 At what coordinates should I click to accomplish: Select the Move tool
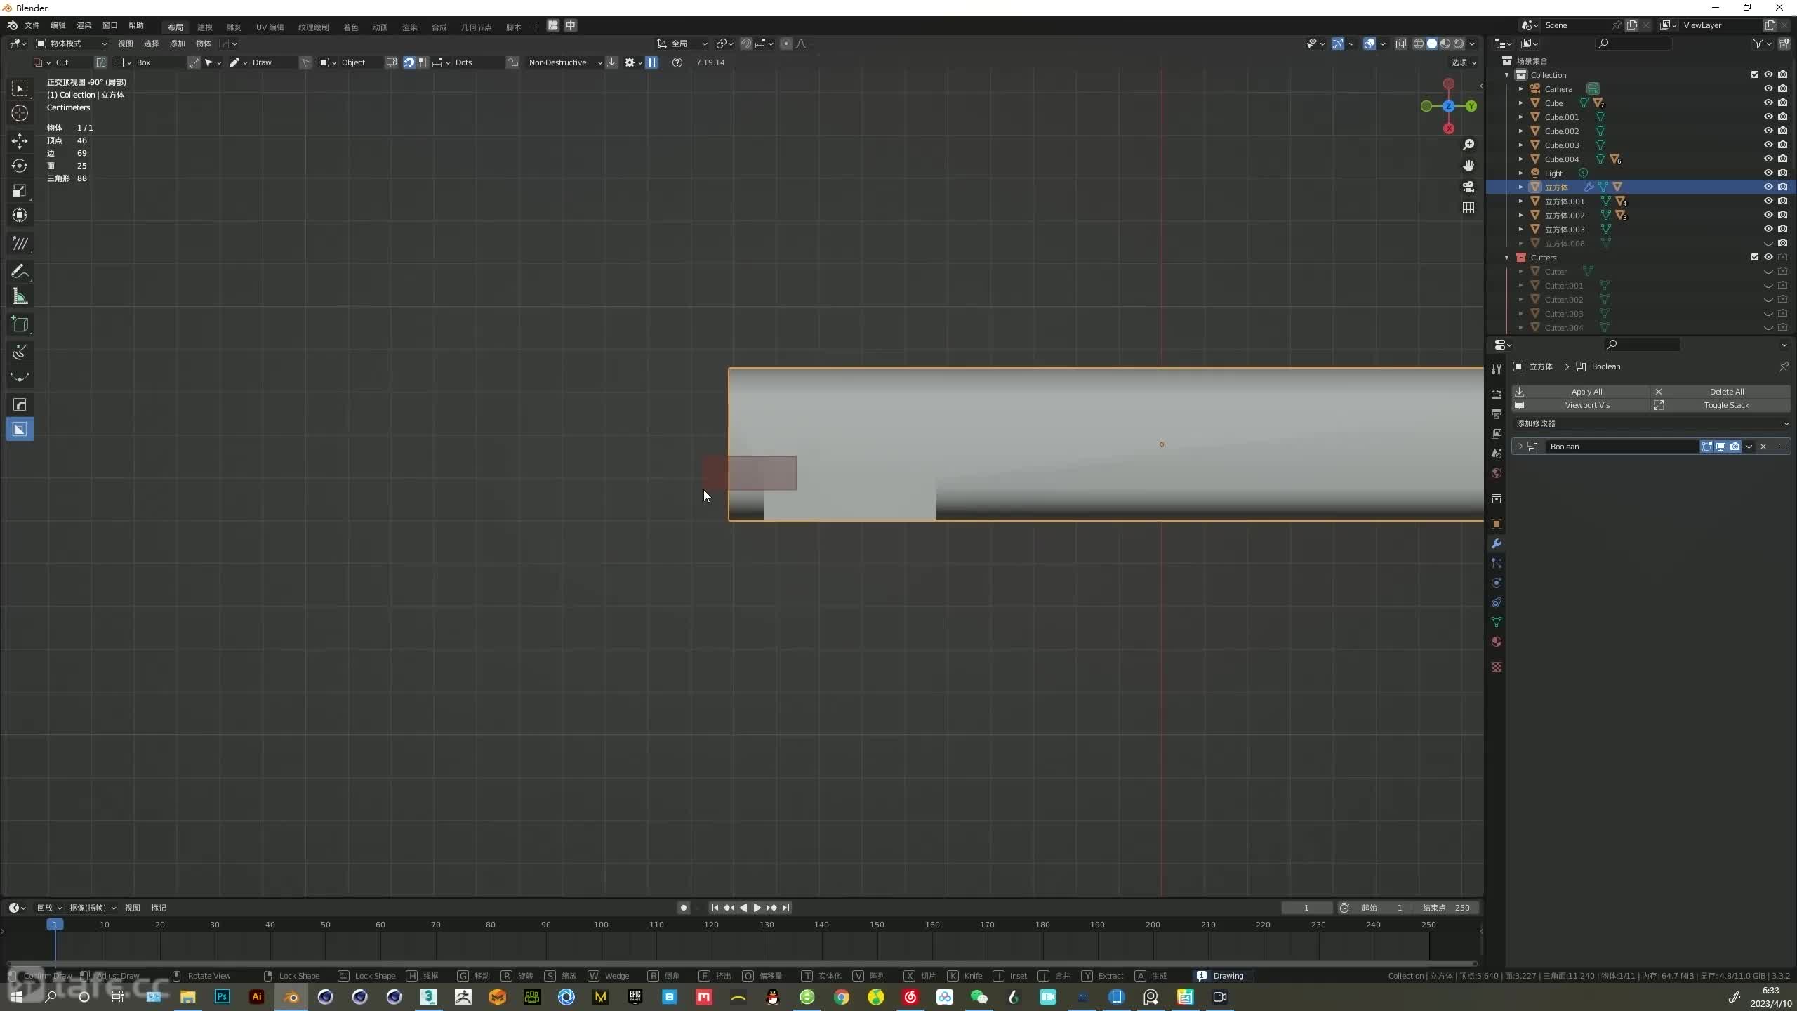click(20, 141)
